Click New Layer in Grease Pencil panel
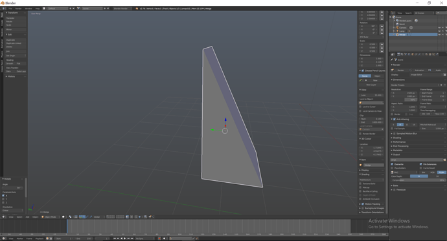Image resolution: width=447 pixels, height=241 pixels. (x=371, y=85)
